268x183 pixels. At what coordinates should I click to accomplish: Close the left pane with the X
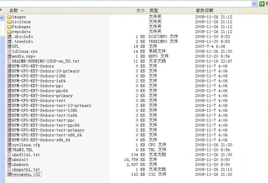click(1, 10)
